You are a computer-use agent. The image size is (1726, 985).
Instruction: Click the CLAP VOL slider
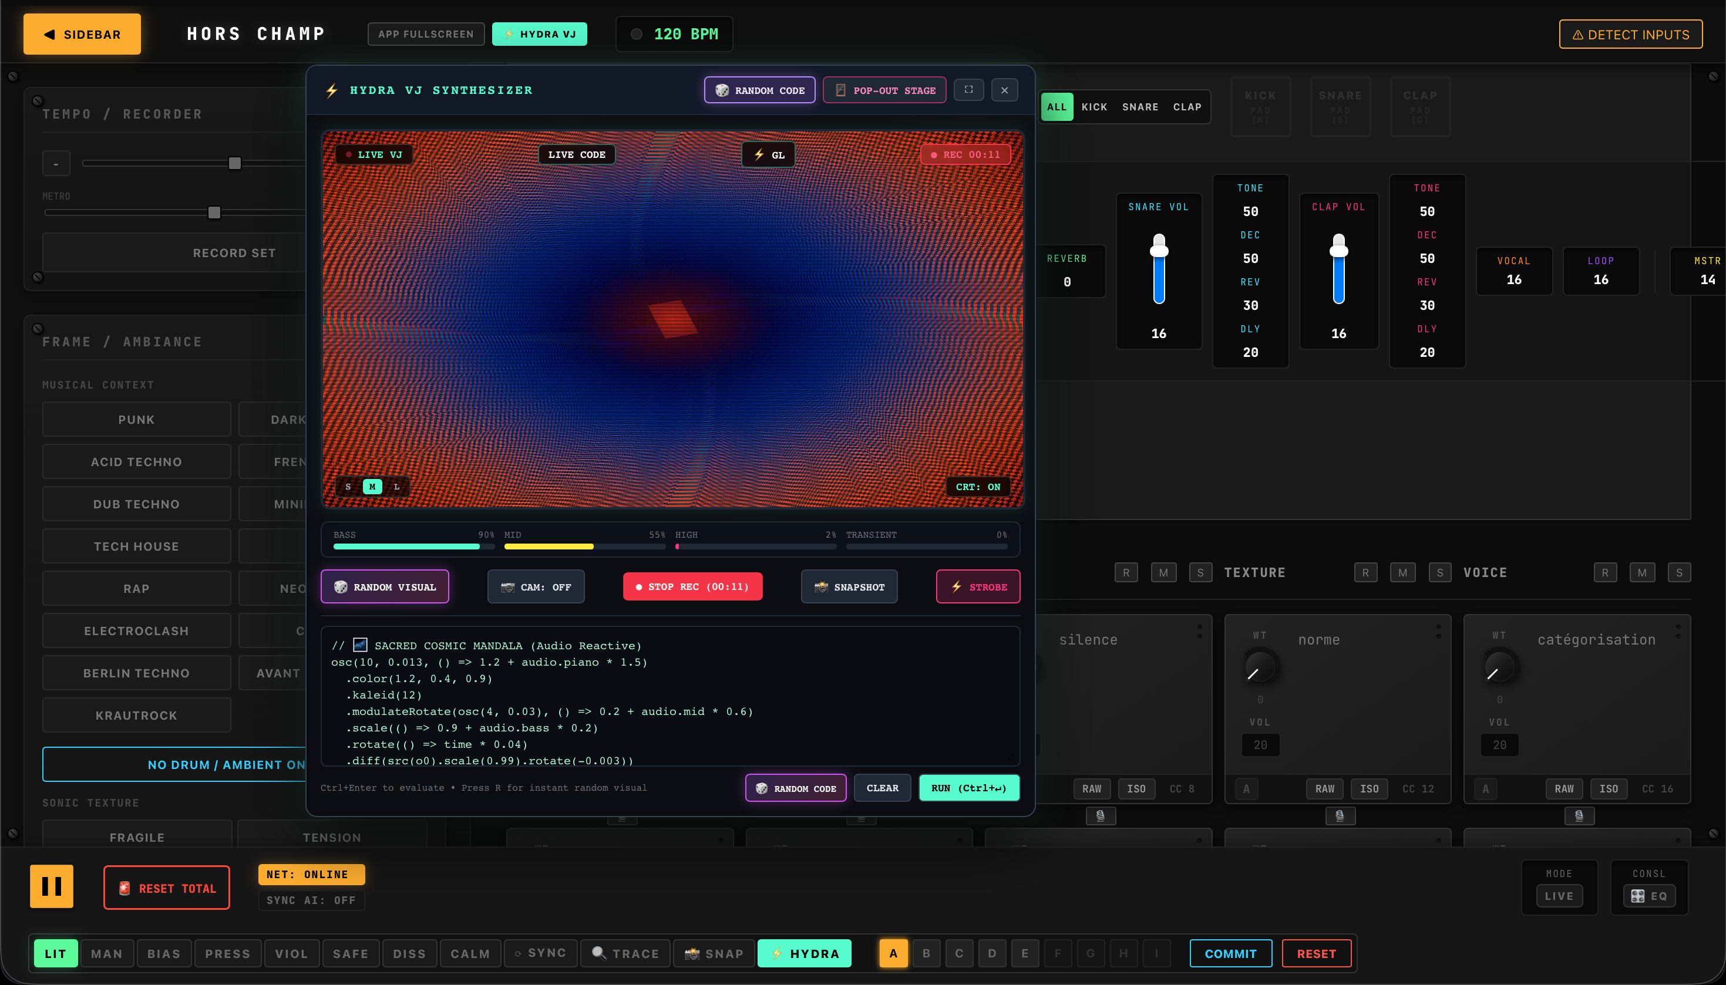[x=1338, y=269]
